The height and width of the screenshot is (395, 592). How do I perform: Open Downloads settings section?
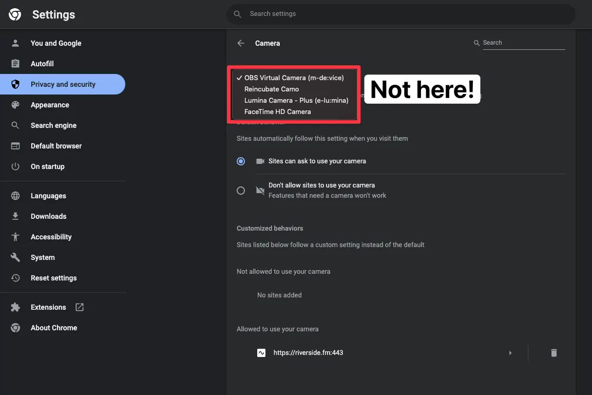pos(63,216)
